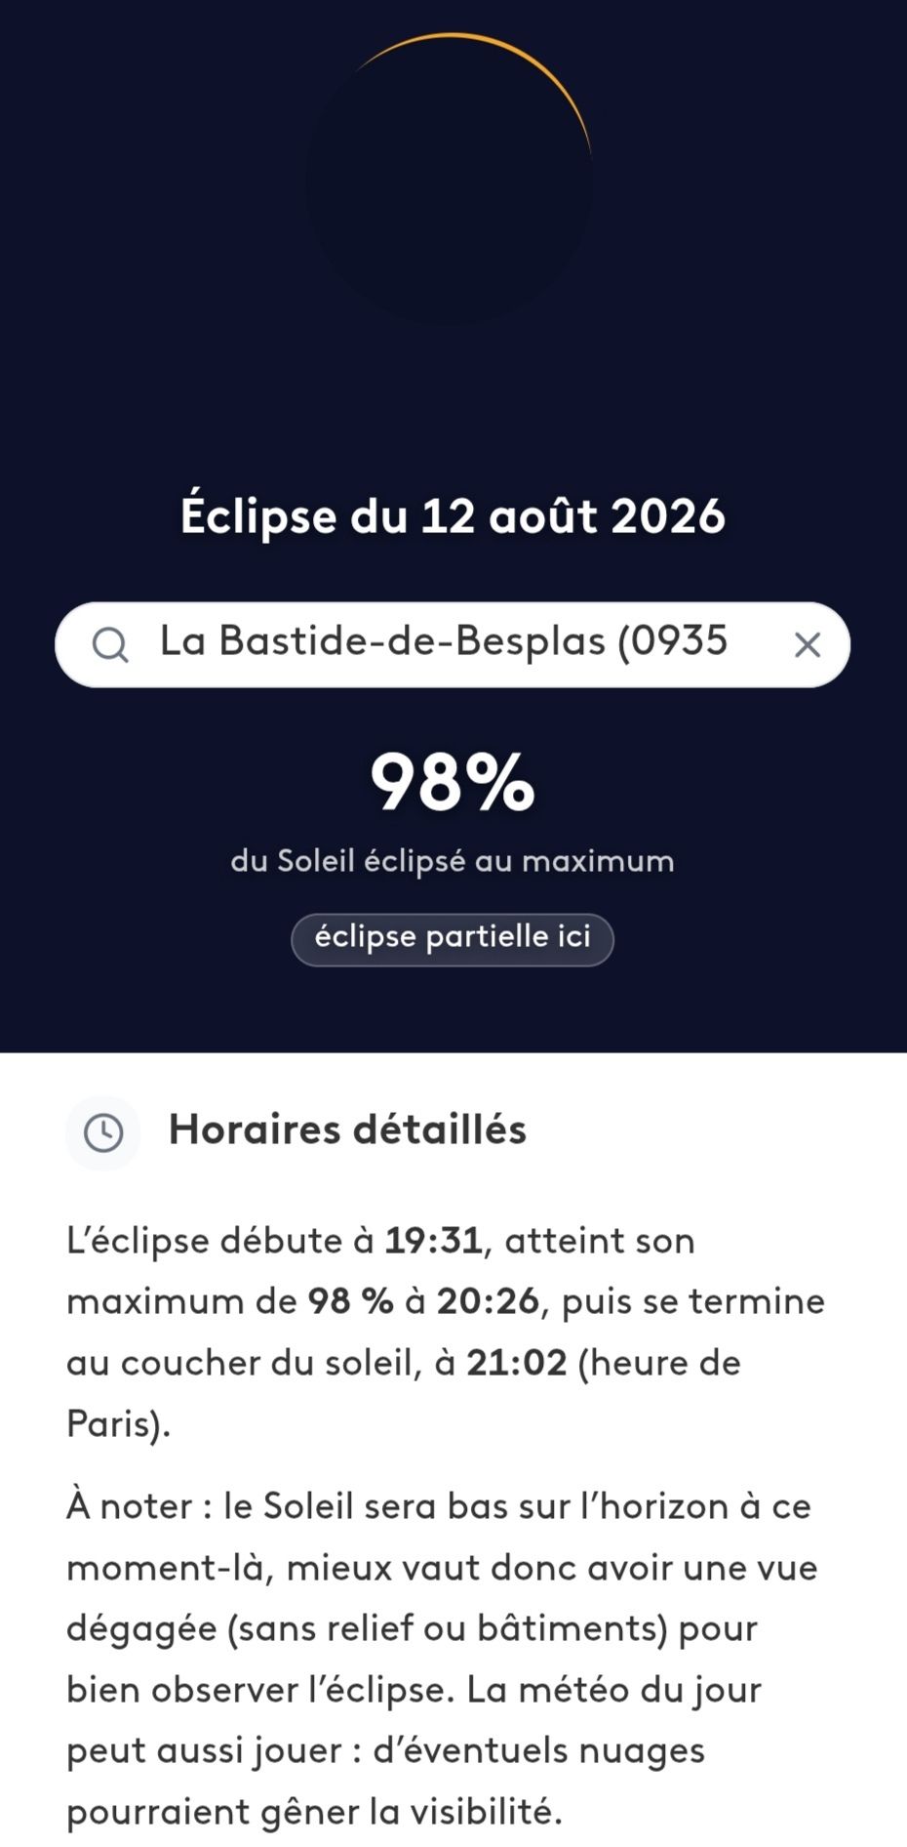Clear the location with the X icon
The width and height of the screenshot is (907, 1847).
[x=807, y=644]
